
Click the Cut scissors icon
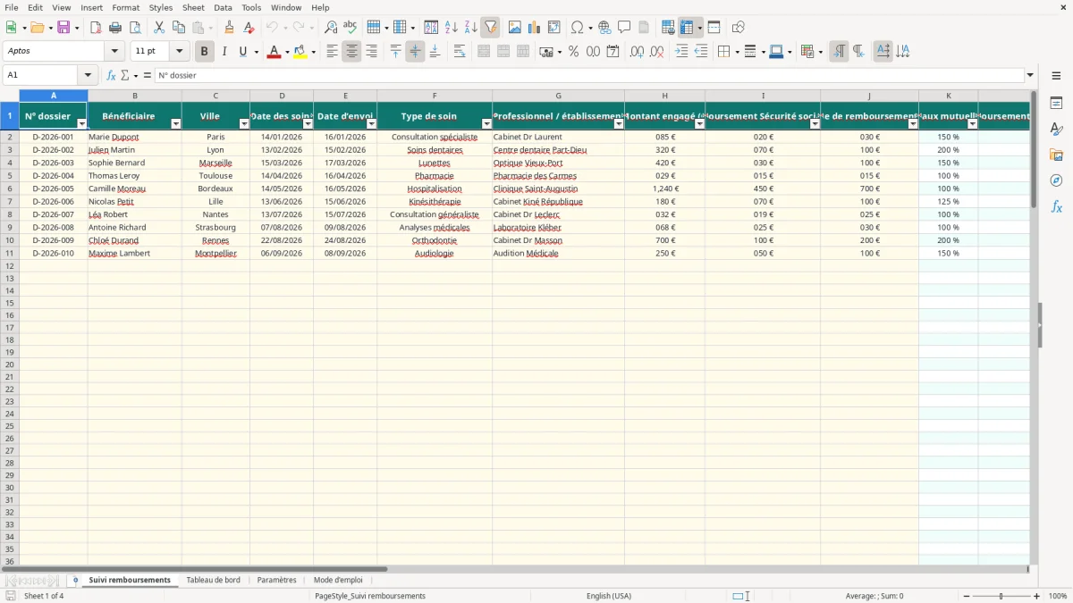click(x=159, y=28)
